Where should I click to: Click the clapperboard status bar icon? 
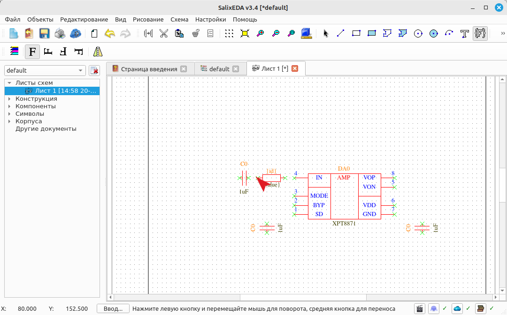click(419, 308)
